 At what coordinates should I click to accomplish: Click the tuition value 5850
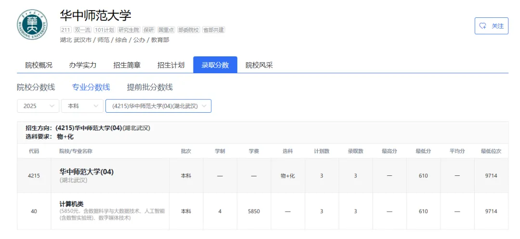(254, 211)
